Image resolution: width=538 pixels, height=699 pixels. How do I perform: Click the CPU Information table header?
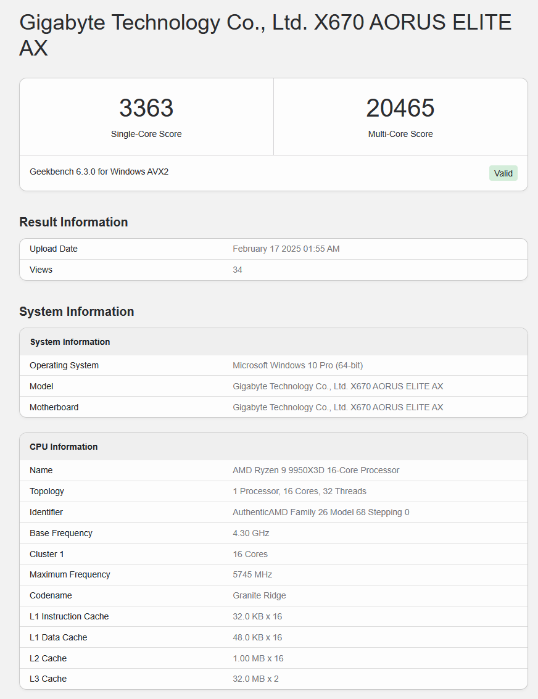point(64,447)
